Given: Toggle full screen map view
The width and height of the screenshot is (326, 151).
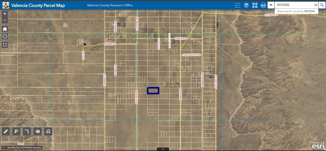Looking at the screenshot, I should click(x=5, y=45).
